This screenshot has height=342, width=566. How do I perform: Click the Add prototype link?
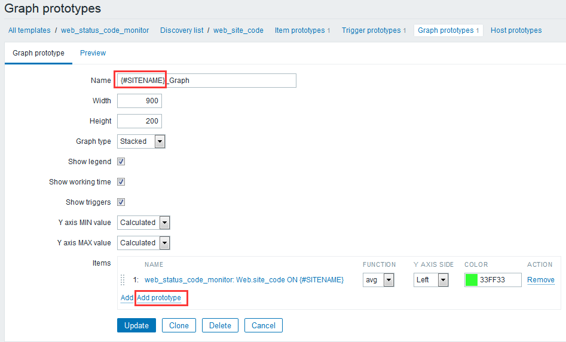pyautogui.click(x=159, y=298)
